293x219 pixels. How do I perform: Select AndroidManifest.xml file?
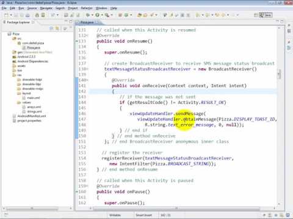click(29, 116)
